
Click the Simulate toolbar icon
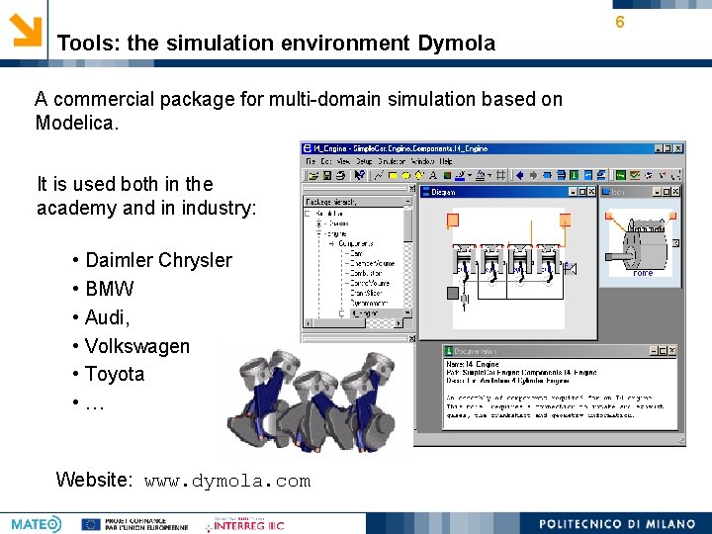(x=663, y=175)
